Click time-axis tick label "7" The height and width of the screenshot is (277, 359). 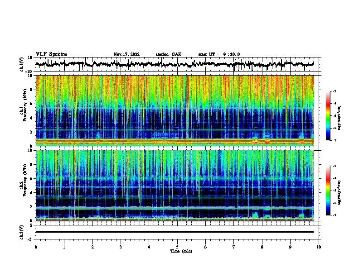(234, 247)
